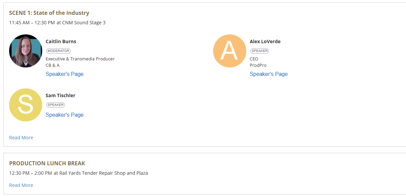Image resolution: width=406 pixels, height=196 pixels.
Task: Select the 'SCENE 1: State of the Industry' title
Action: (49, 13)
